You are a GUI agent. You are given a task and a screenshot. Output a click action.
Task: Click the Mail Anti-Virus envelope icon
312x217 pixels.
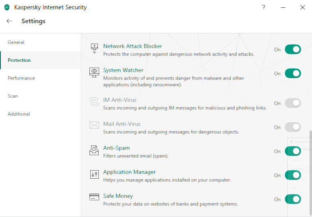point(94,125)
